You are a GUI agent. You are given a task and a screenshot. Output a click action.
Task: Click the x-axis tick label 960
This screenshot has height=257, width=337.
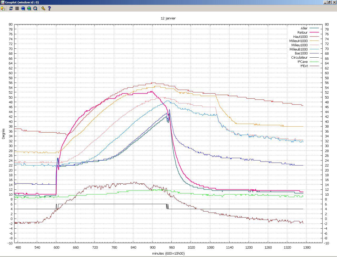[x=172, y=248]
